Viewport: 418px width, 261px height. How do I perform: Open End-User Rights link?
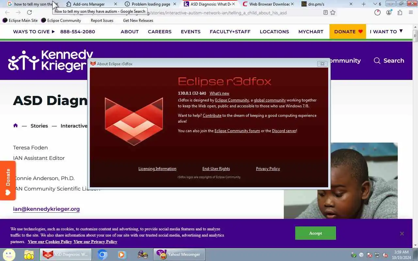[216, 169]
